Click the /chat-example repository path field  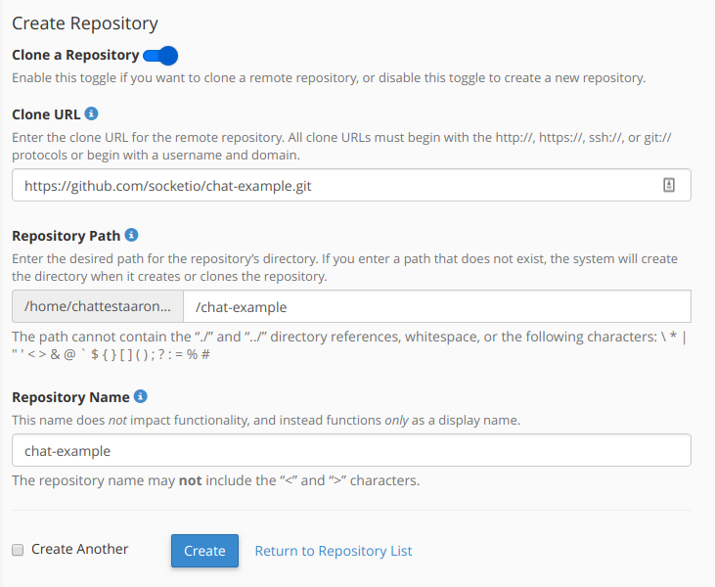point(436,306)
